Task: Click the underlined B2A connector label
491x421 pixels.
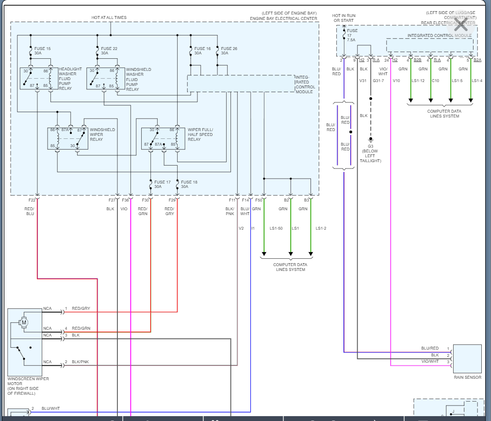Action: click(477, 60)
